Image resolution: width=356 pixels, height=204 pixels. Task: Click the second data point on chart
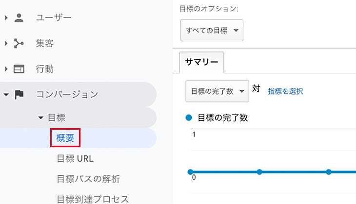(259, 172)
